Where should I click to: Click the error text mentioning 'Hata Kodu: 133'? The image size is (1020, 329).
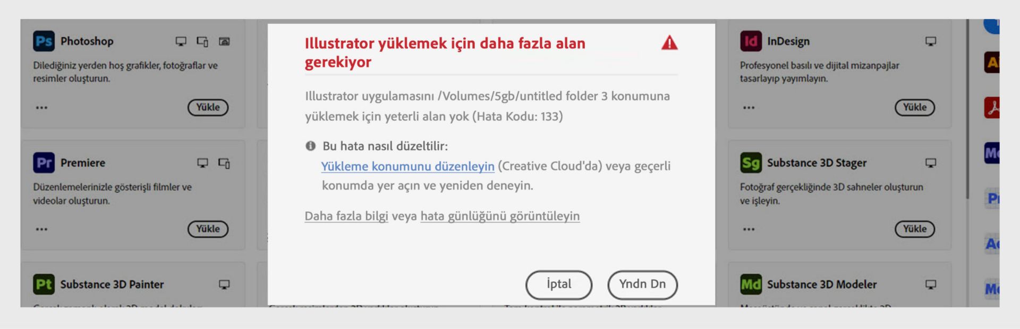click(x=487, y=106)
